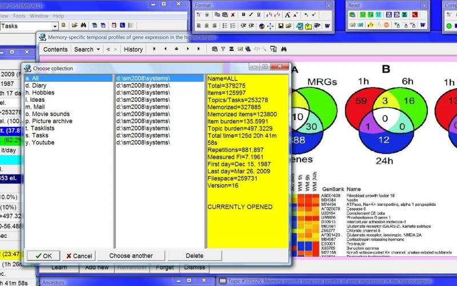Click the red X delete icon in Format toolbar

(233, 15)
